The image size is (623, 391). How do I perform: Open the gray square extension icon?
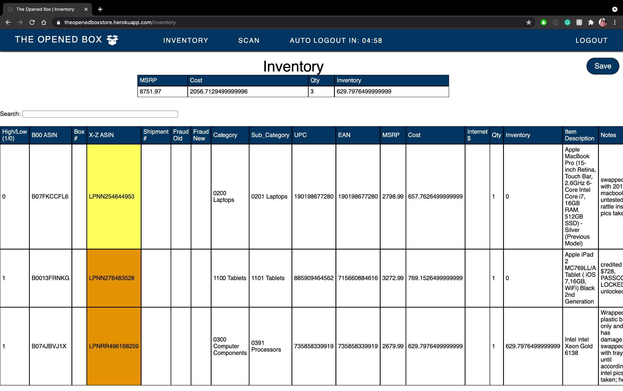(x=579, y=22)
